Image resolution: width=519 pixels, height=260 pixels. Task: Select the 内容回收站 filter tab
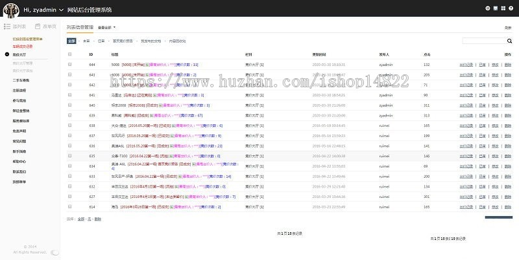tap(177, 41)
